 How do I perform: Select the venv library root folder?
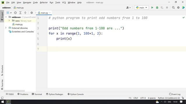pos(22,21)
